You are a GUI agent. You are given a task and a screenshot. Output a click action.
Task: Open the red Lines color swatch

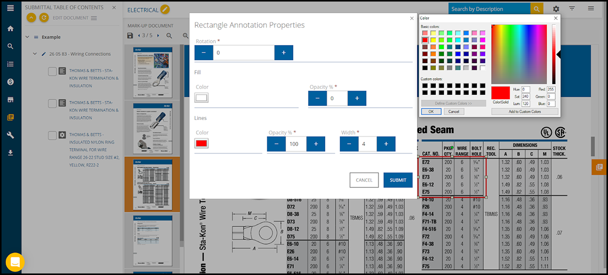pos(202,144)
